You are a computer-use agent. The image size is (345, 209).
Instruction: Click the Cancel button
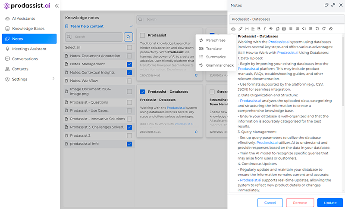pos(270,203)
